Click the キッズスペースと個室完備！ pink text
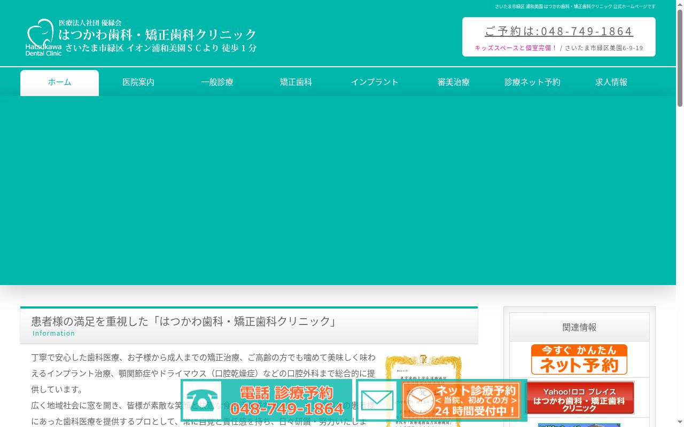Viewport: 684px width, 427px height. [x=516, y=48]
